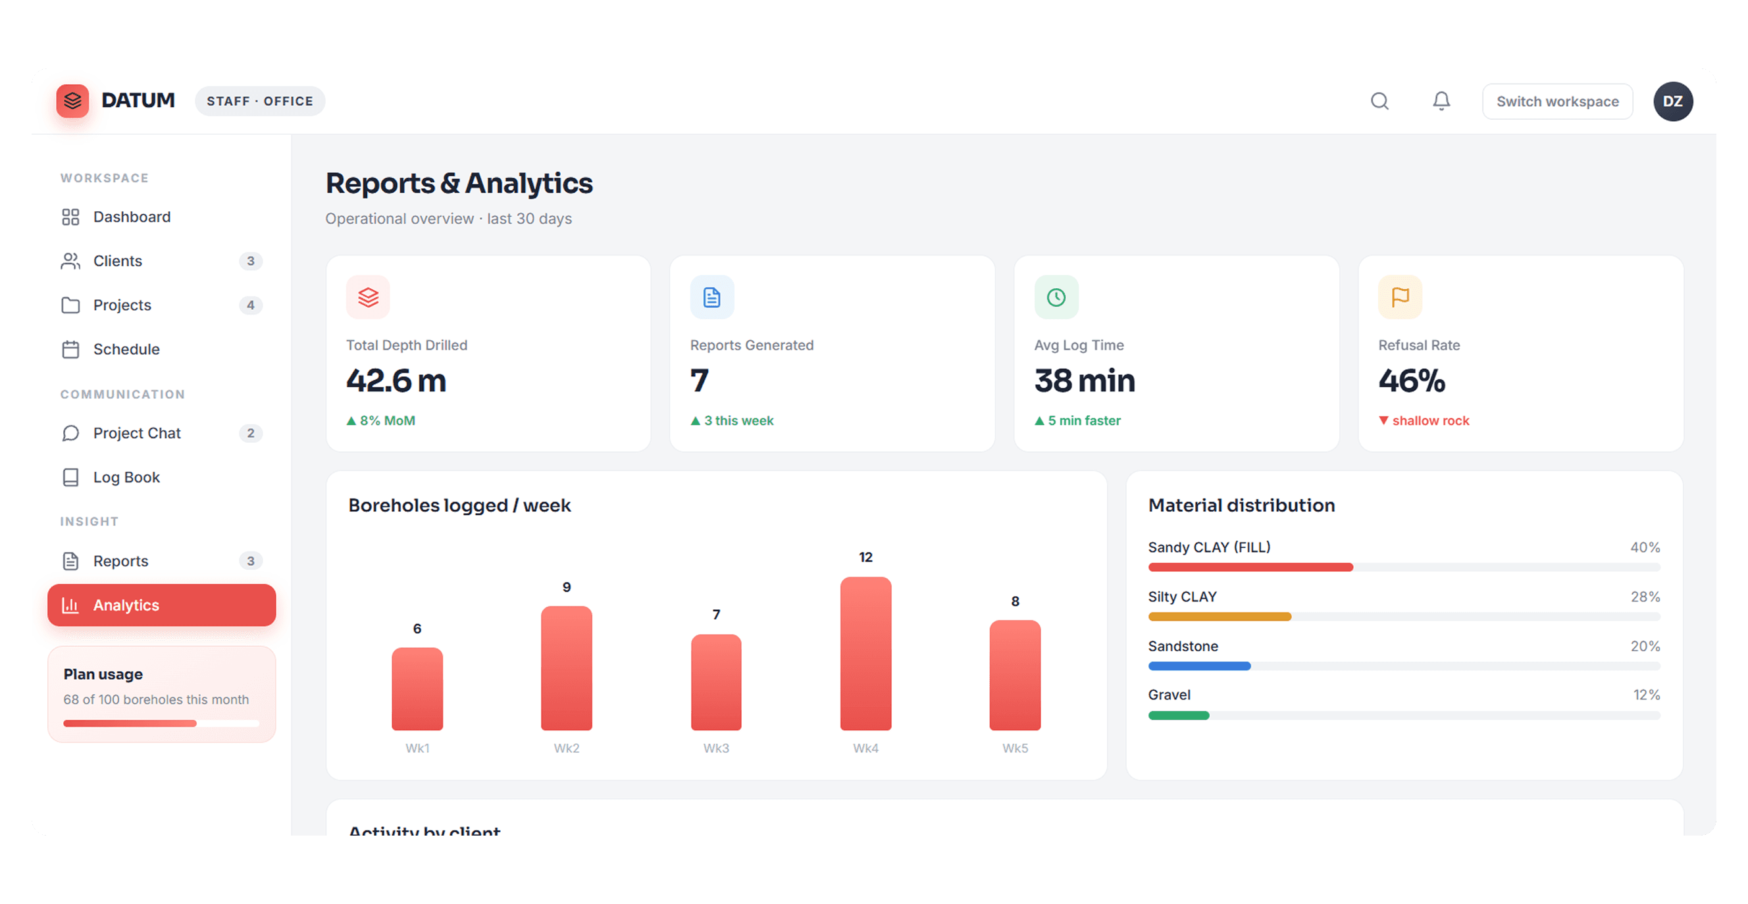Open the Analytics nav button
Viewport: 1748px width, 904px height.
pyautogui.click(x=161, y=605)
